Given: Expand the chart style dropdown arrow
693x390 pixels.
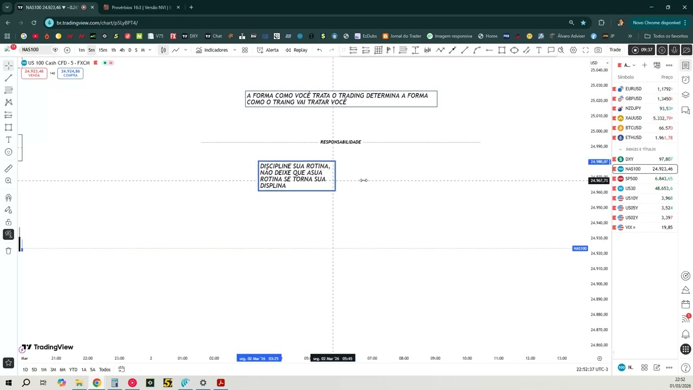Looking at the screenshot, I should [186, 50].
